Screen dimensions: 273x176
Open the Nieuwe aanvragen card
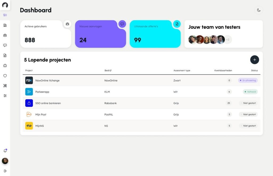pyautogui.click(x=100, y=34)
